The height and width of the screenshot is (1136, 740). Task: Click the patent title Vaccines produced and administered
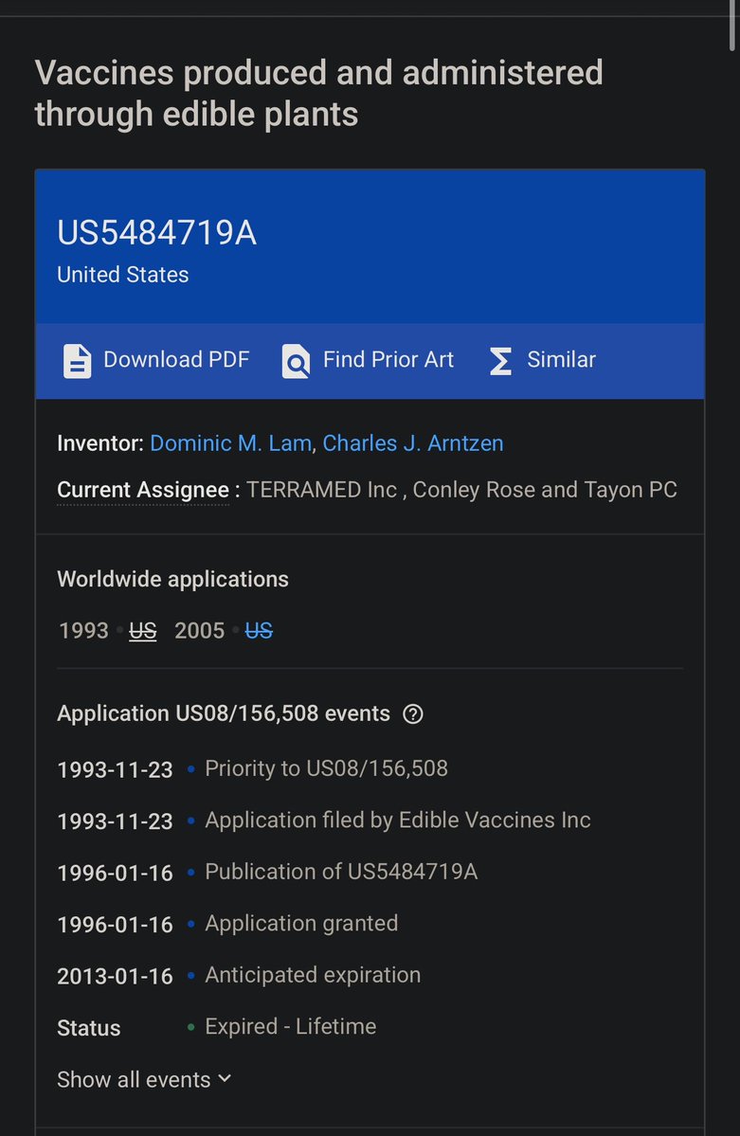tap(319, 94)
